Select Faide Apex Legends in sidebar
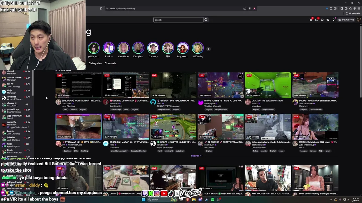 click(x=16, y=145)
